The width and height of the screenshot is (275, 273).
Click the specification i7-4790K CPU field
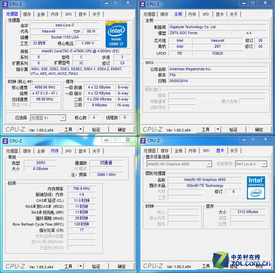pyautogui.click(x=80, y=51)
